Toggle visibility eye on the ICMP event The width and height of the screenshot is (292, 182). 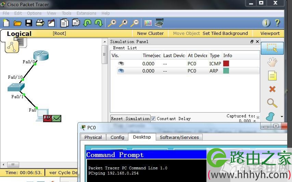pyautogui.click(x=121, y=63)
